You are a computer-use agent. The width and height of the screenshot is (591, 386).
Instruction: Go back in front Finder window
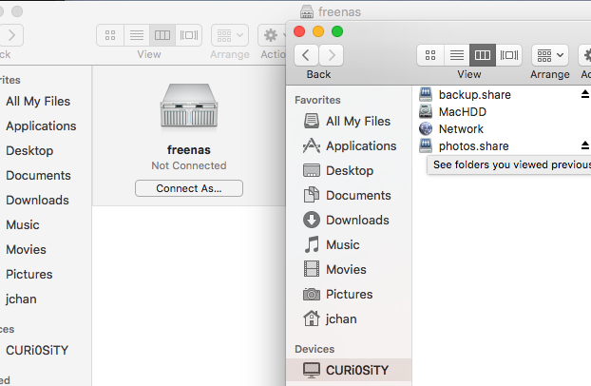click(x=306, y=55)
